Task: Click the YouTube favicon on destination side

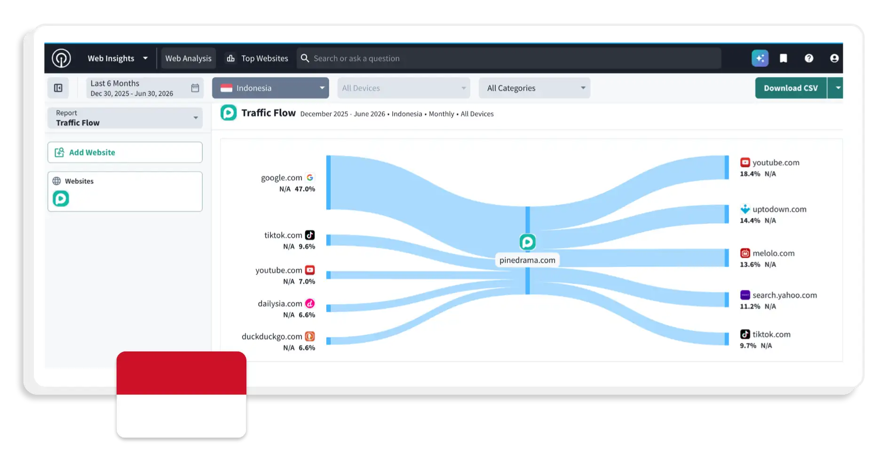Action: tap(745, 163)
